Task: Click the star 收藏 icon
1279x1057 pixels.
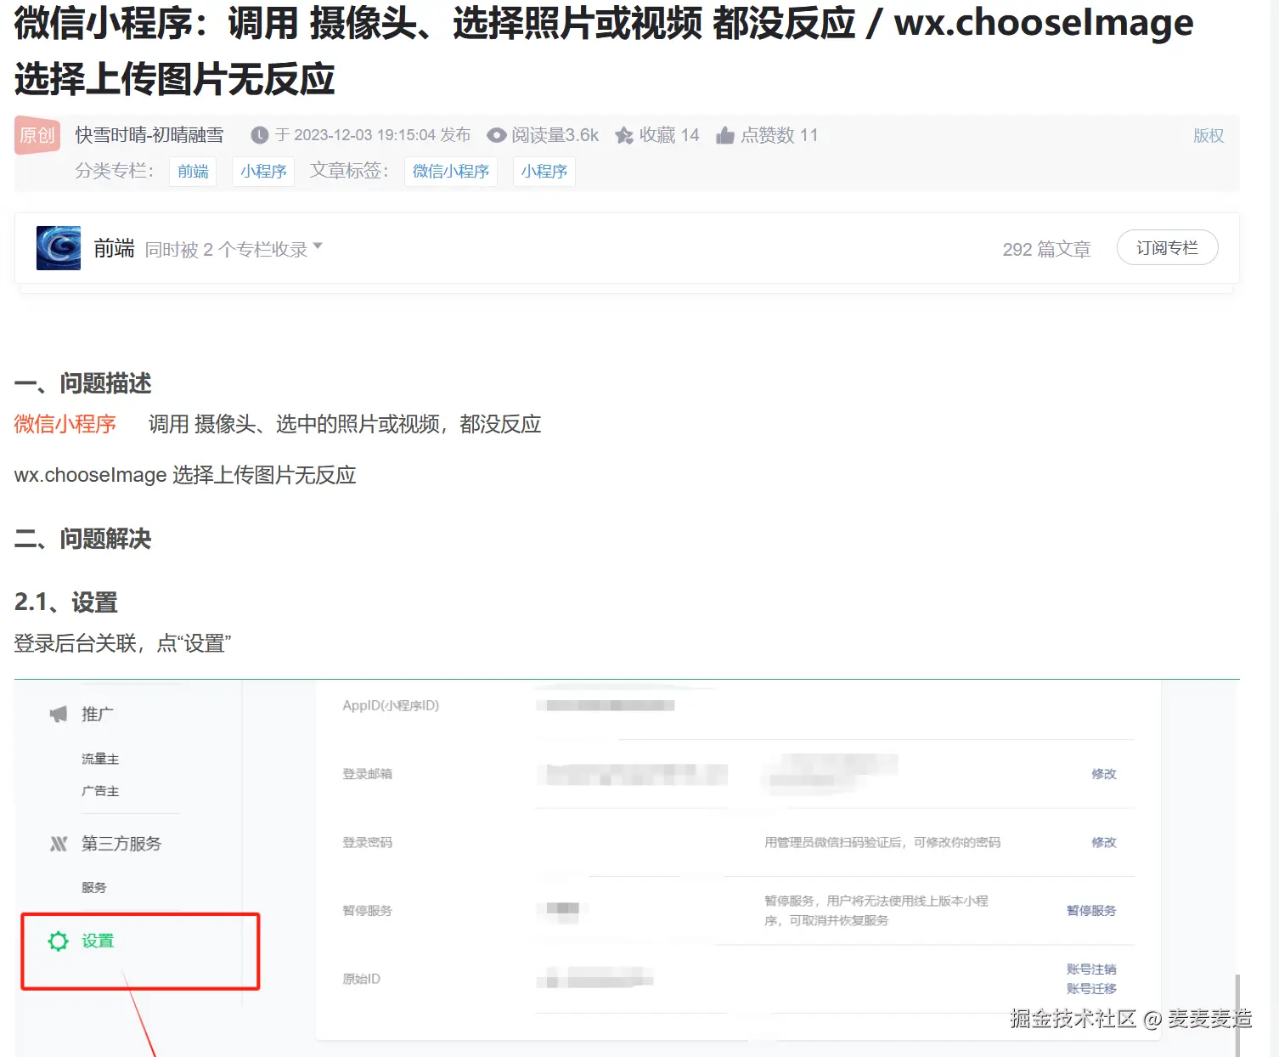Action: pyautogui.click(x=624, y=135)
